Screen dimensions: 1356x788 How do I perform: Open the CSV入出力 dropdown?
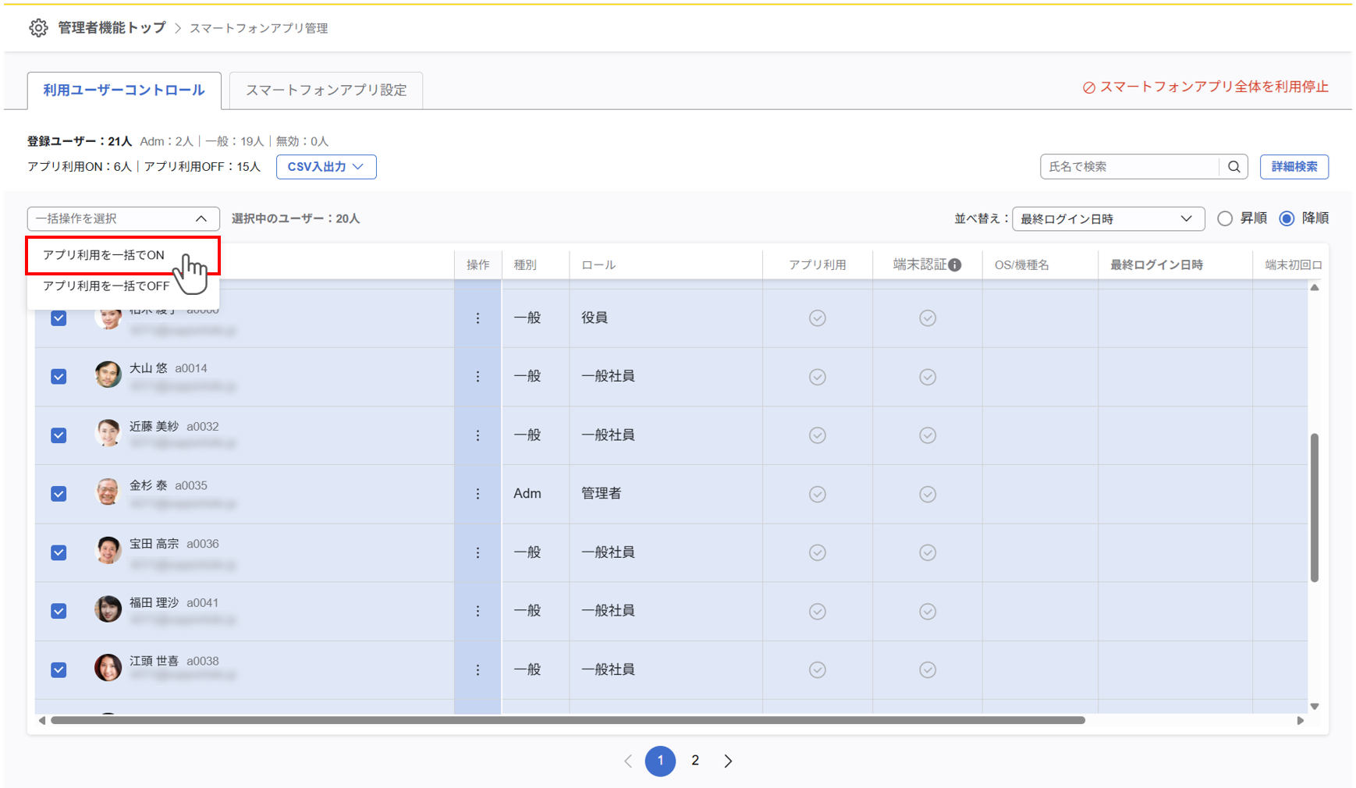pos(326,167)
